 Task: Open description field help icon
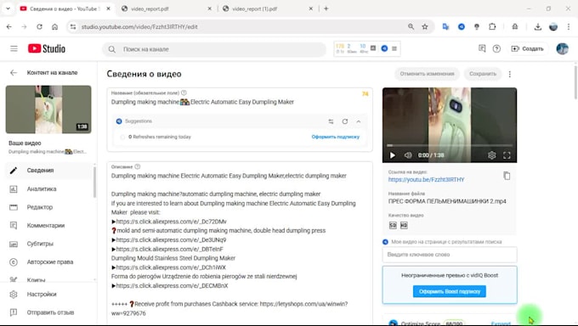tap(138, 166)
